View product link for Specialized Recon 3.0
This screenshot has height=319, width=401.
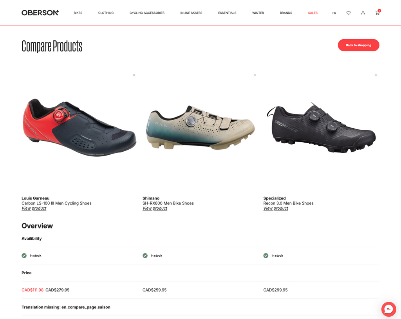point(276,208)
